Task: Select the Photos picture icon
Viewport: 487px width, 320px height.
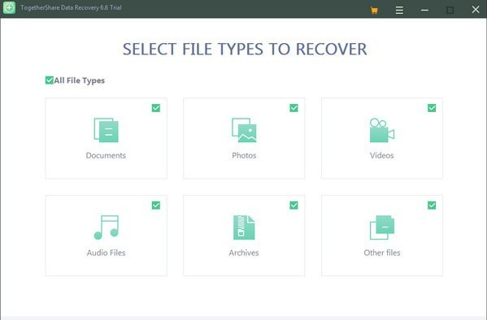Action: 244,130
